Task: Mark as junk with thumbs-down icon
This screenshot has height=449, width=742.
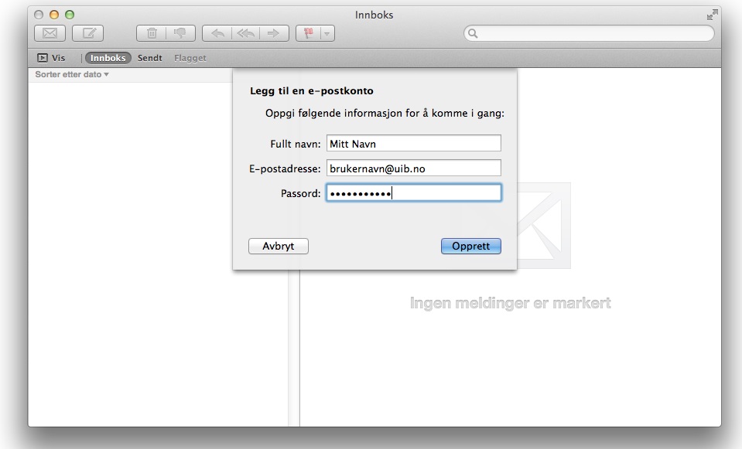Action: tap(180, 33)
